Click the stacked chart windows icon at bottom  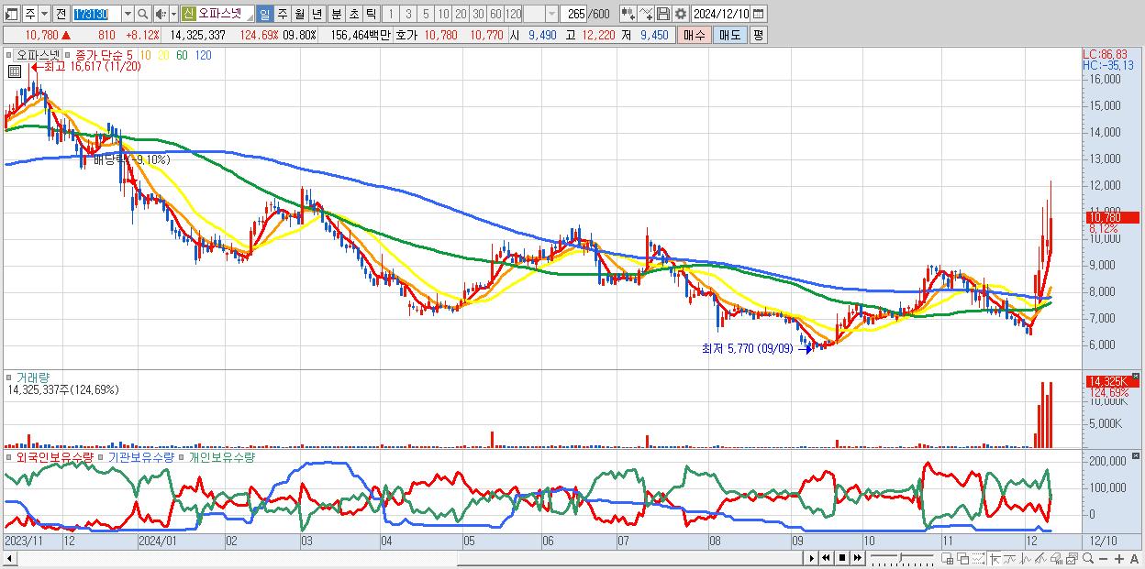[x=1073, y=558]
